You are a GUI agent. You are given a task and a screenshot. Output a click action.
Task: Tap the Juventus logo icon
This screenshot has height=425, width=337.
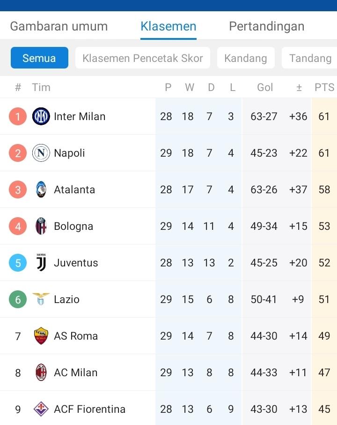coord(41,263)
